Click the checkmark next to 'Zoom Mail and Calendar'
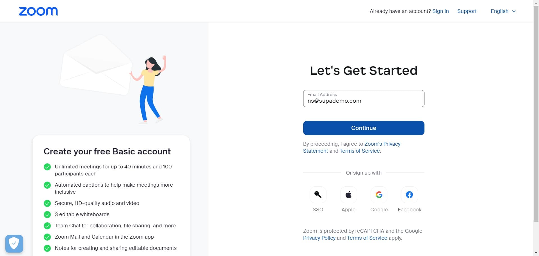Screen dimensions: 539x256 [47, 237]
